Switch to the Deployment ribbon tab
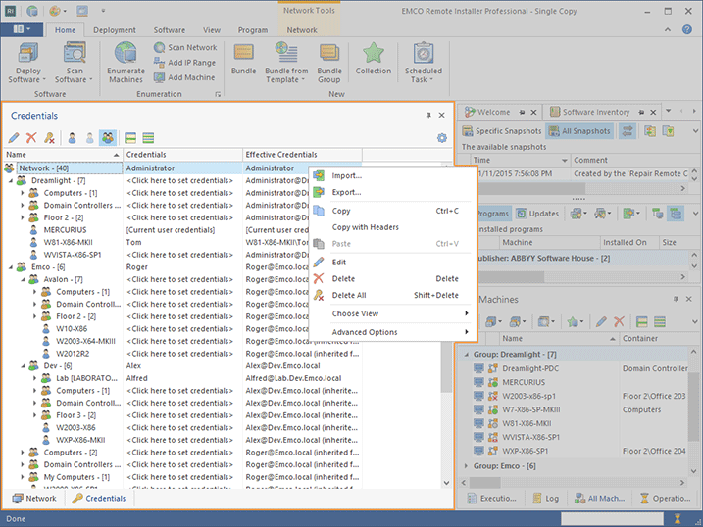The image size is (703, 527). [115, 30]
